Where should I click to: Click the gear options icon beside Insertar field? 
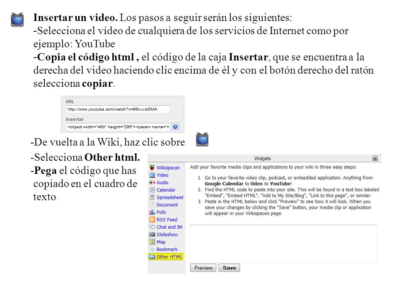point(175,127)
